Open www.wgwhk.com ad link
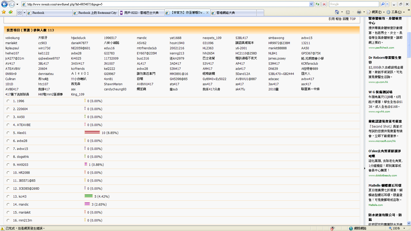 379,112
